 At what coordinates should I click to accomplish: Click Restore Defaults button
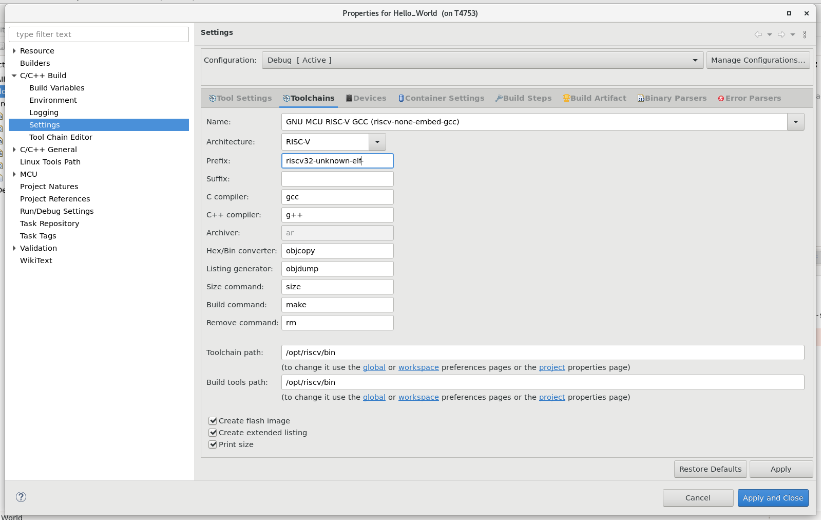[x=710, y=469]
